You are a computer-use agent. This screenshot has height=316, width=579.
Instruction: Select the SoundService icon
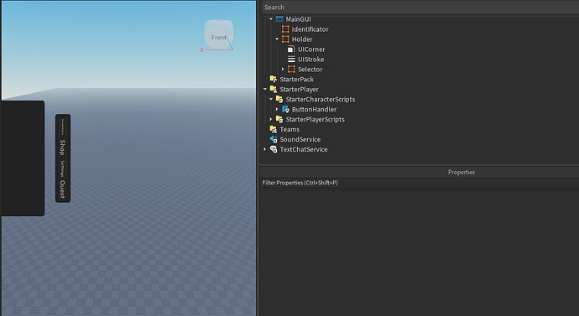[x=274, y=139]
